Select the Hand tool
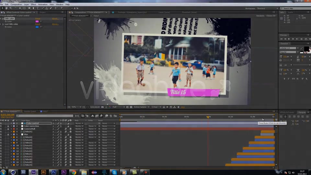Viewport: 311px width, 175px height. (x=6, y=8)
